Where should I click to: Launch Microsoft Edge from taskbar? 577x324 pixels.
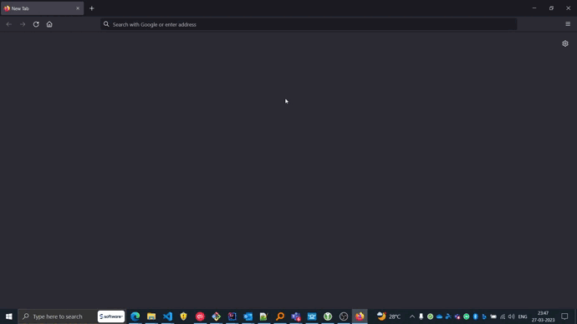(x=135, y=316)
